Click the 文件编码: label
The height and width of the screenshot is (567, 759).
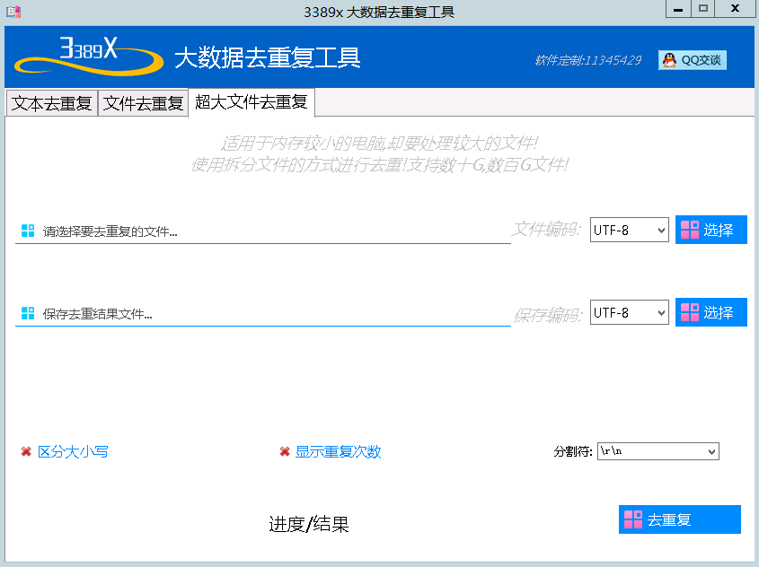(546, 230)
